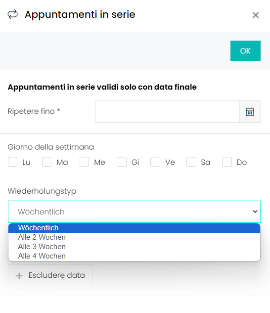Tick the Ma weekday checkbox
Viewport: 270px width, 313px height.
tap(46, 162)
